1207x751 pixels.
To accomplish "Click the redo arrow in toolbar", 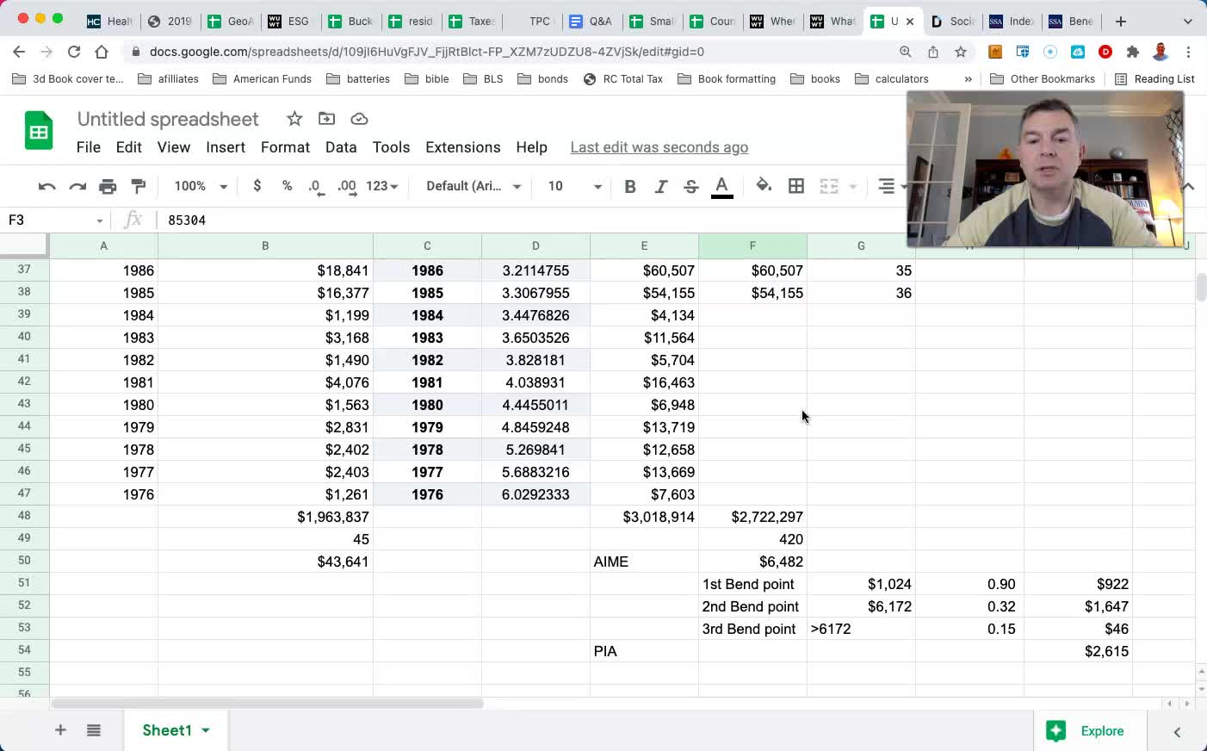I will (77, 186).
